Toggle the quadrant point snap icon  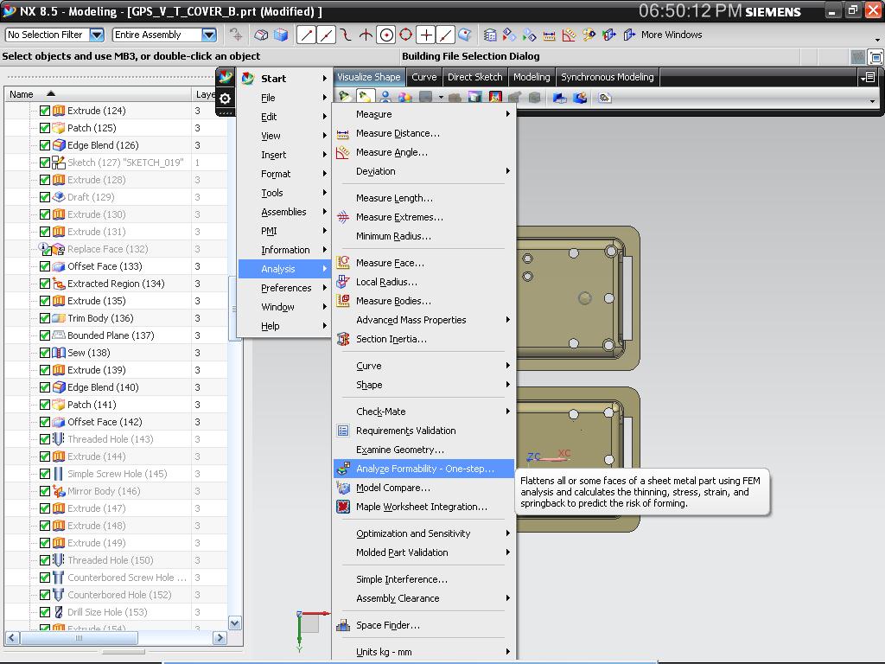(x=406, y=35)
